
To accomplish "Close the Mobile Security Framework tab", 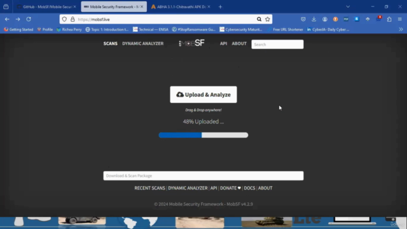I will coord(142,7).
